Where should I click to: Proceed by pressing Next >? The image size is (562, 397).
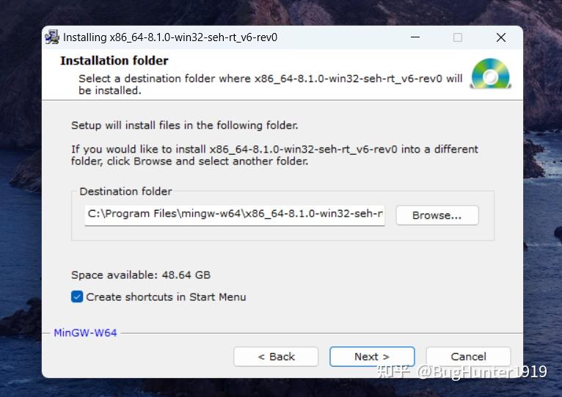372,357
